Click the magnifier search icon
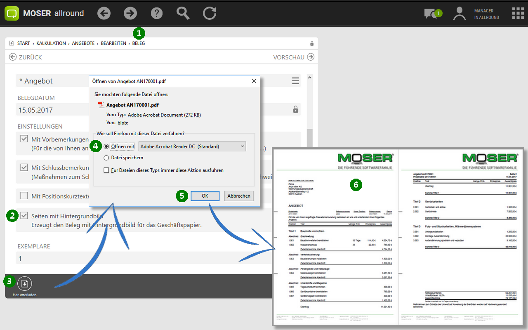528x330 pixels. [x=183, y=13]
